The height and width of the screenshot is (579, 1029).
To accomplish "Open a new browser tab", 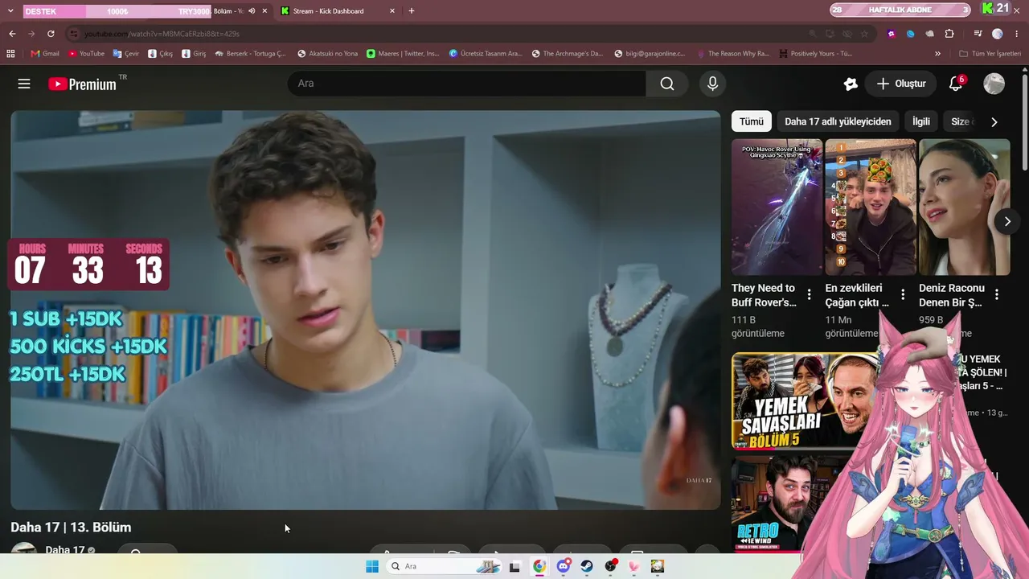I will 412,11.
